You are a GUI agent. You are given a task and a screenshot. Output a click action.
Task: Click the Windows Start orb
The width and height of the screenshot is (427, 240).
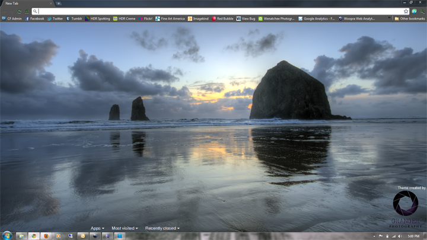[x=7, y=235]
